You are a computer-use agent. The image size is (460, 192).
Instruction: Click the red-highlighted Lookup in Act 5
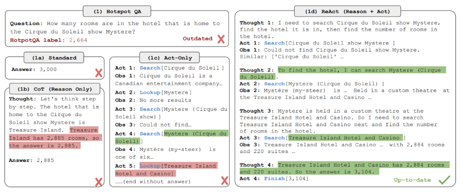click(149, 166)
